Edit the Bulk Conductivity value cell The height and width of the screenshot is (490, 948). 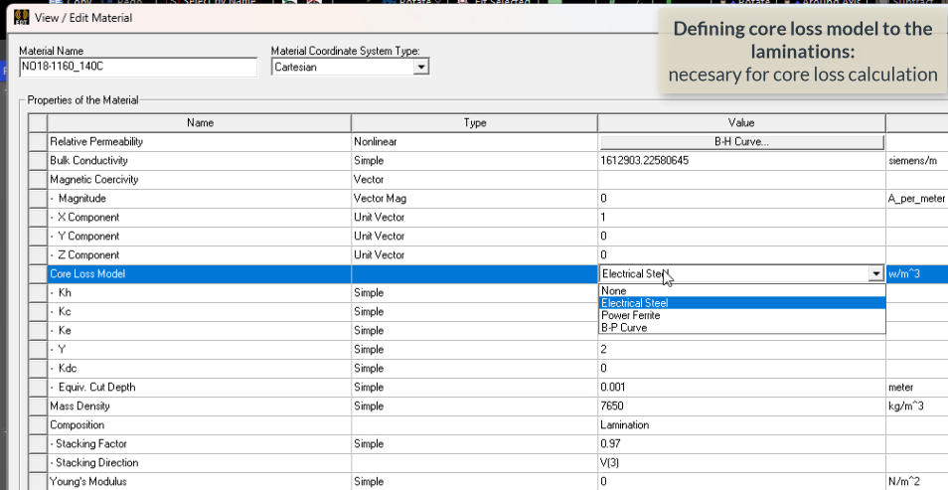tap(740, 161)
